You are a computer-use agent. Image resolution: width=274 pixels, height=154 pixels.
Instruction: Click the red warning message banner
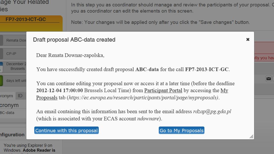(x=264, y=50)
